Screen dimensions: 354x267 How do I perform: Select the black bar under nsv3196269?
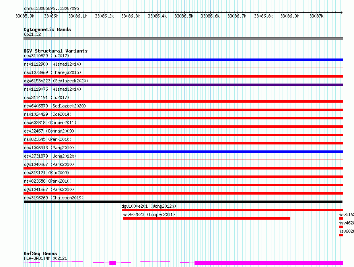183,202
